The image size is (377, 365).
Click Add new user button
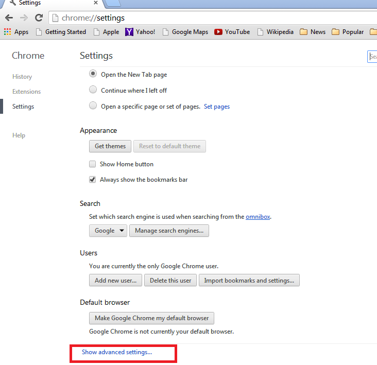coord(116,280)
